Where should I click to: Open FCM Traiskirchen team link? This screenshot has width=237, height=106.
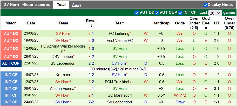click(x=120, y=82)
